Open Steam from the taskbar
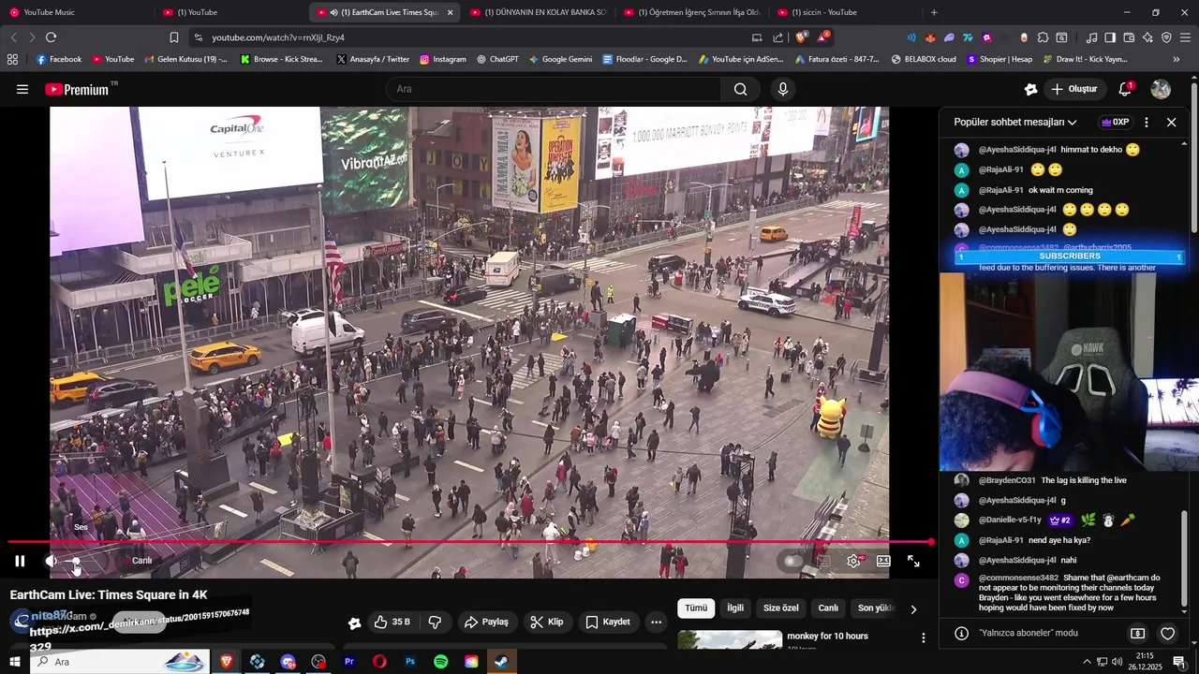Image resolution: width=1199 pixels, height=674 pixels. point(501,662)
